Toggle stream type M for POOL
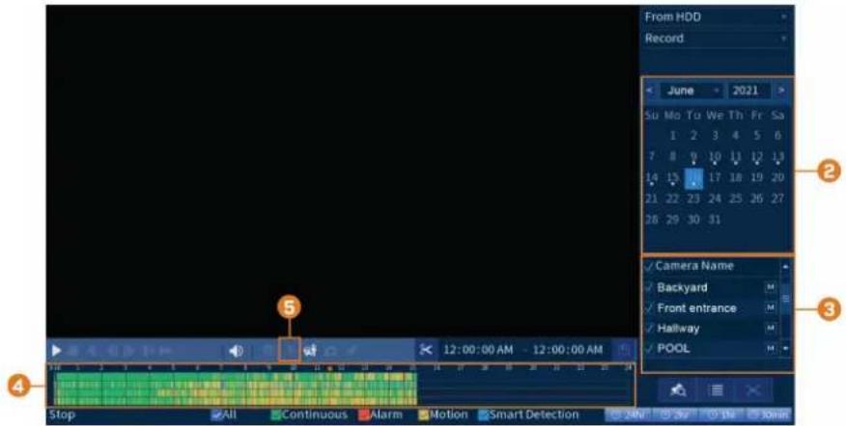The width and height of the screenshot is (846, 426). tap(771, 349)
